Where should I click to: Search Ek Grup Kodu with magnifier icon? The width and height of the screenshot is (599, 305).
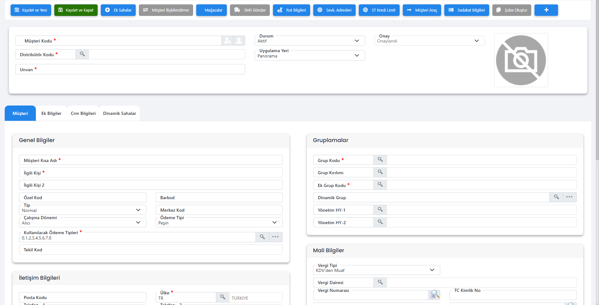click(x=380, y=184)
